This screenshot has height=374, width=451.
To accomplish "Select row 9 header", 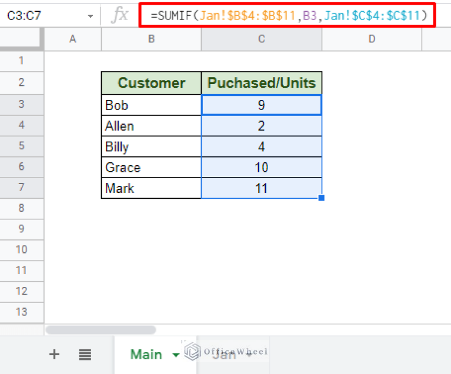I will (x=21, y=229).
